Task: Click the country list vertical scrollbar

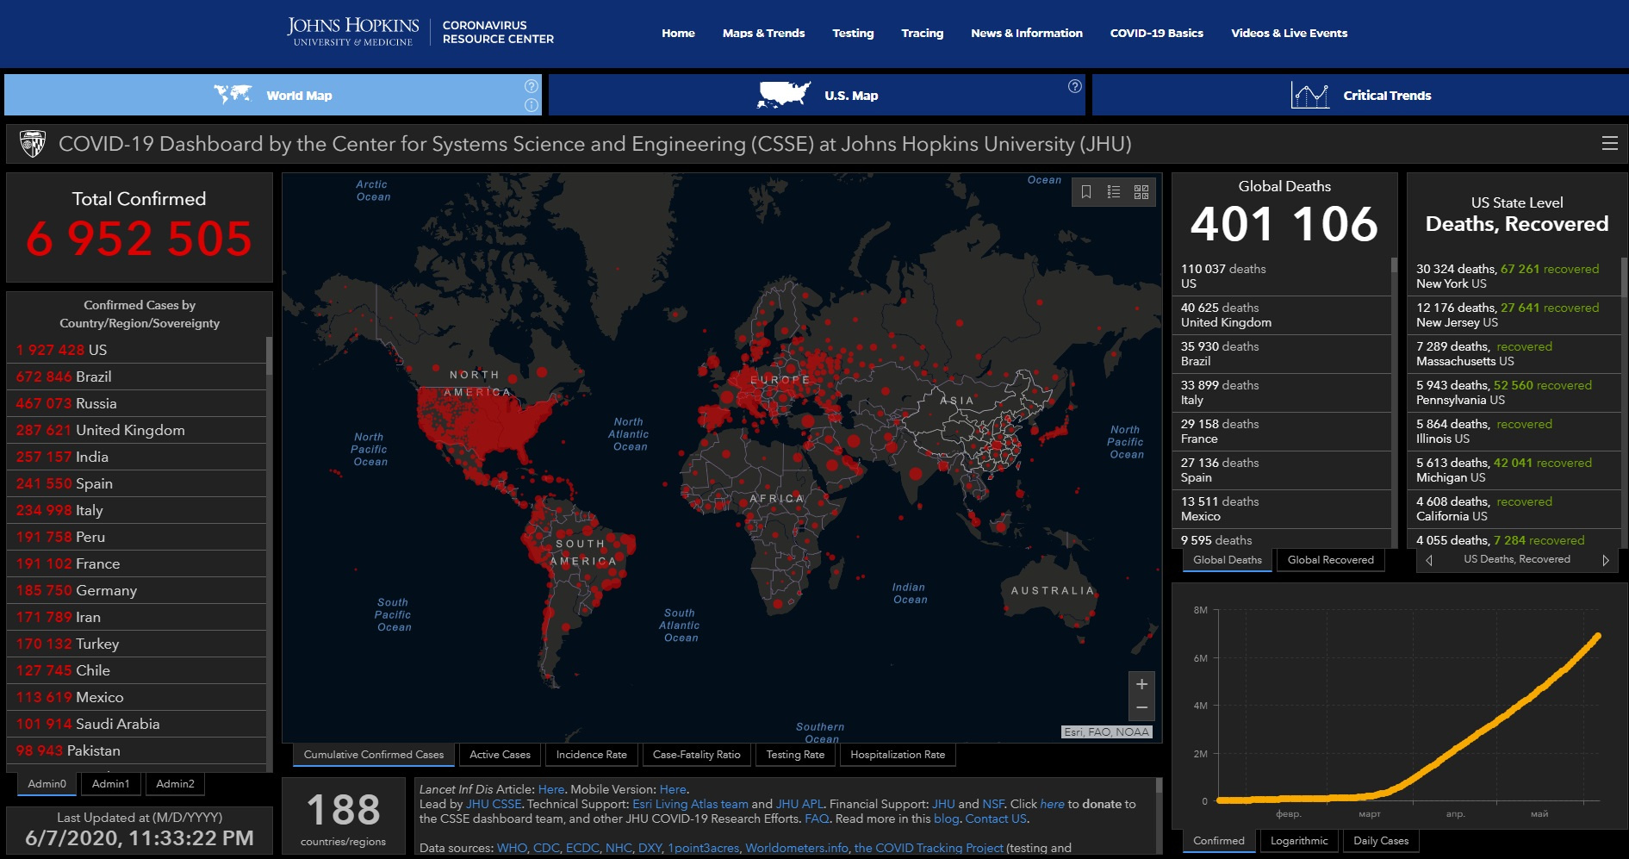Action: pos(269,356)
